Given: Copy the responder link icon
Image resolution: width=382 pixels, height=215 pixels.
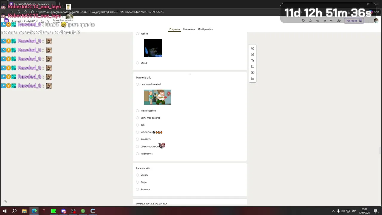Looking at the screenshot, I should point(332,21).
